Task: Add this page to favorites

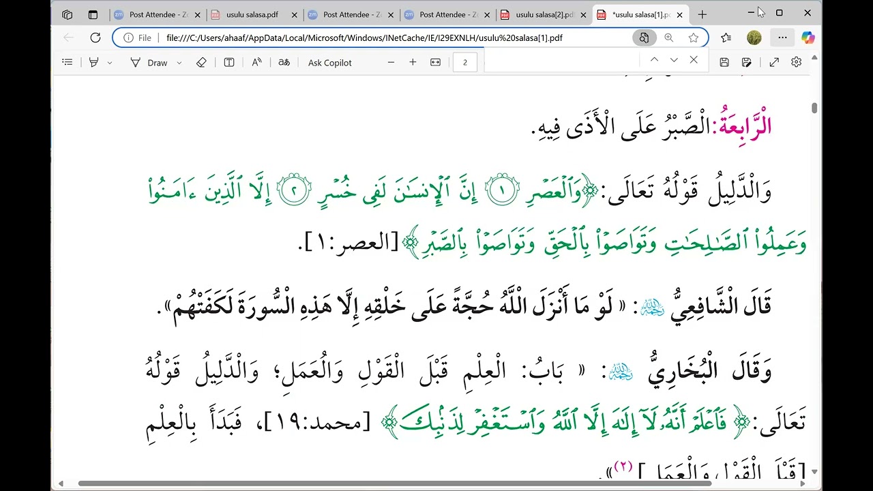Action: click(694, 38)
